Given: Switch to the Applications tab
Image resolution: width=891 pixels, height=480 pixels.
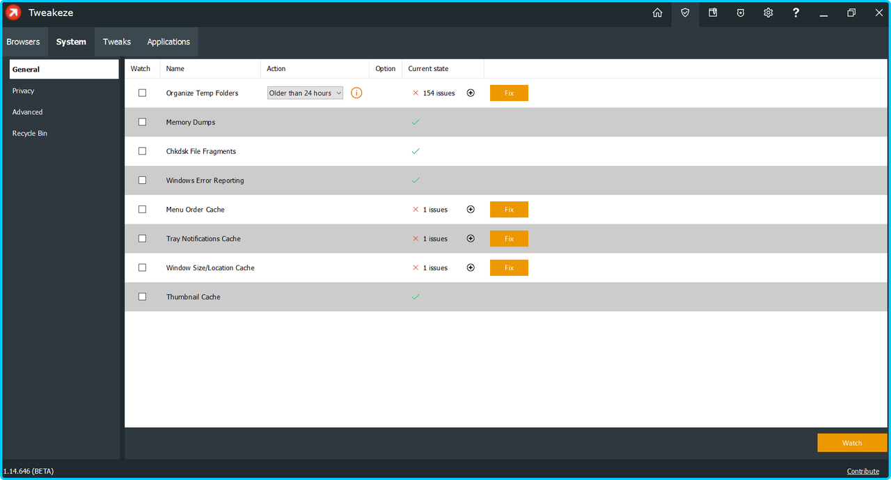Looking at the screenshot, I should pos(168,42).
